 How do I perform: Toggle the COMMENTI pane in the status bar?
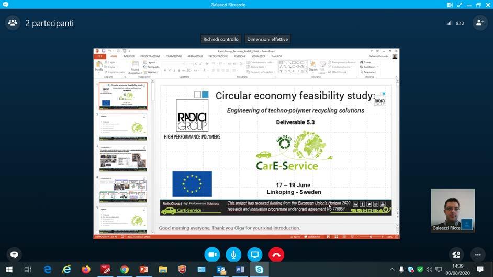[x=312, y=237]
